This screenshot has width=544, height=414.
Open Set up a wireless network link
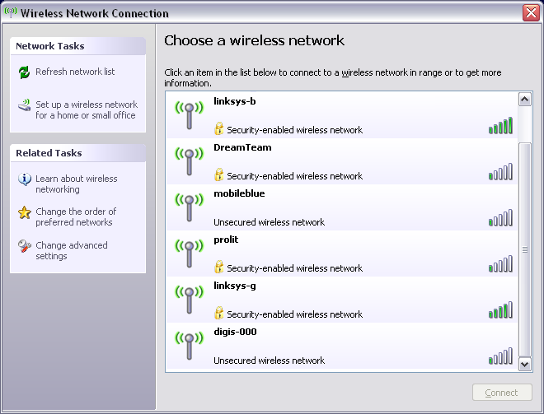[x=87, y=110]
